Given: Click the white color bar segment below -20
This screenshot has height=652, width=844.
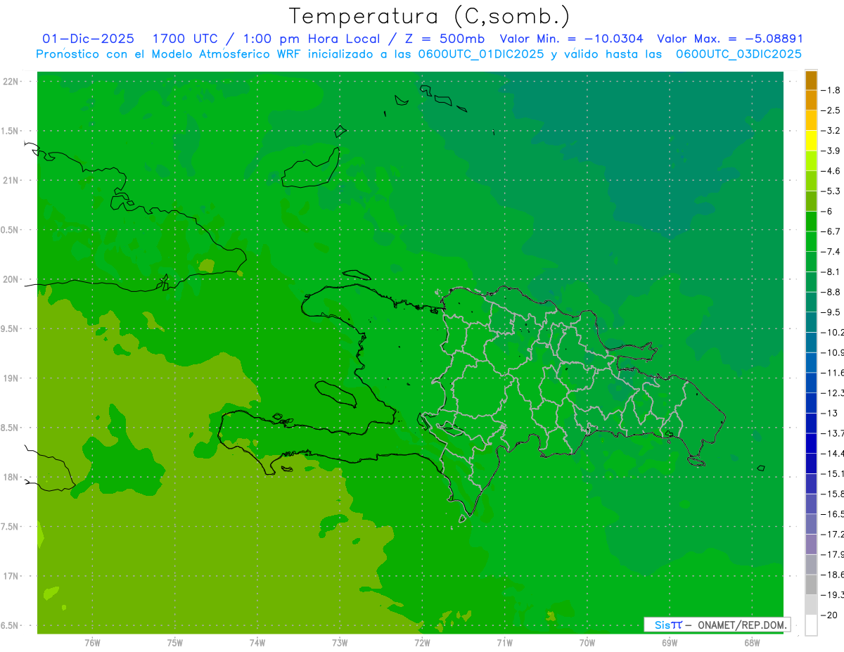Looking at the screenshot, I should coord(811,625).
